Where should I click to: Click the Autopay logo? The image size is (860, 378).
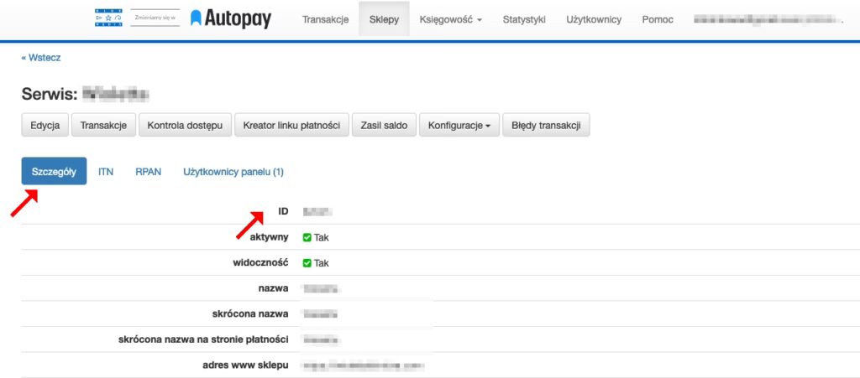231,18
